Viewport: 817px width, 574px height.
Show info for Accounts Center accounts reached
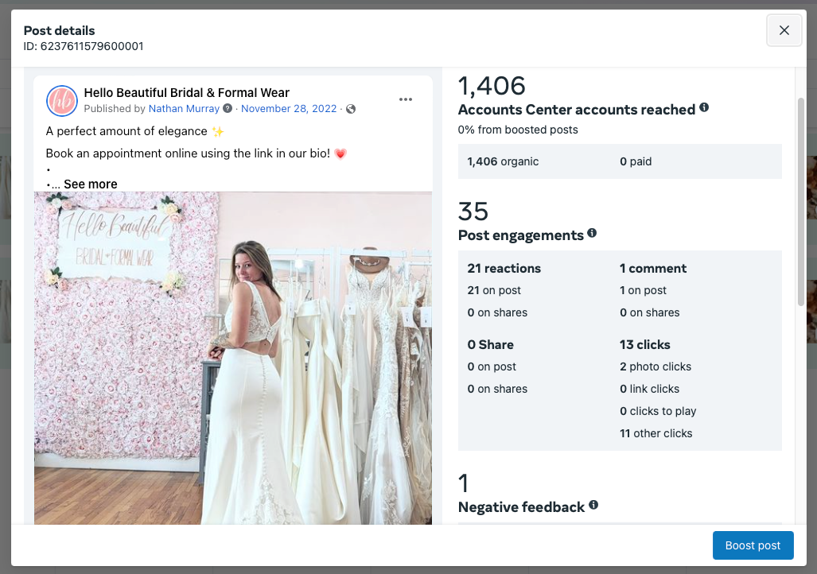pyautogui.click(x=704, y=107)
